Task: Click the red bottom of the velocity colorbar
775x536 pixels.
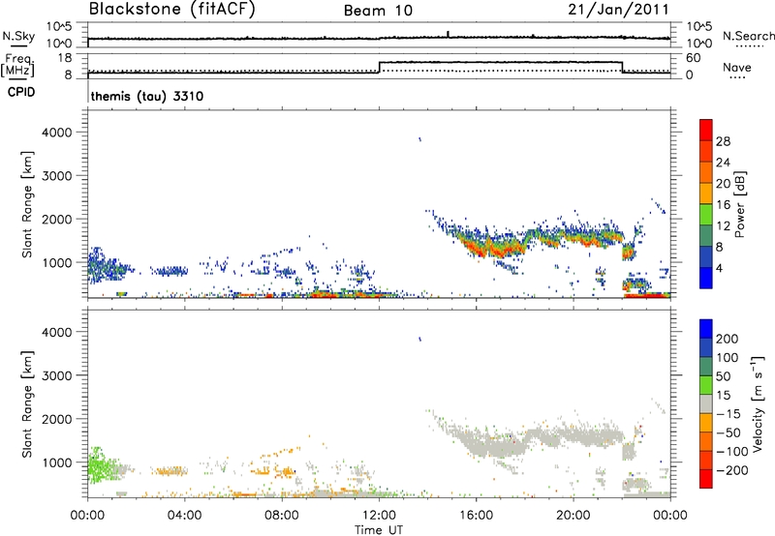Action: (706, 479)
